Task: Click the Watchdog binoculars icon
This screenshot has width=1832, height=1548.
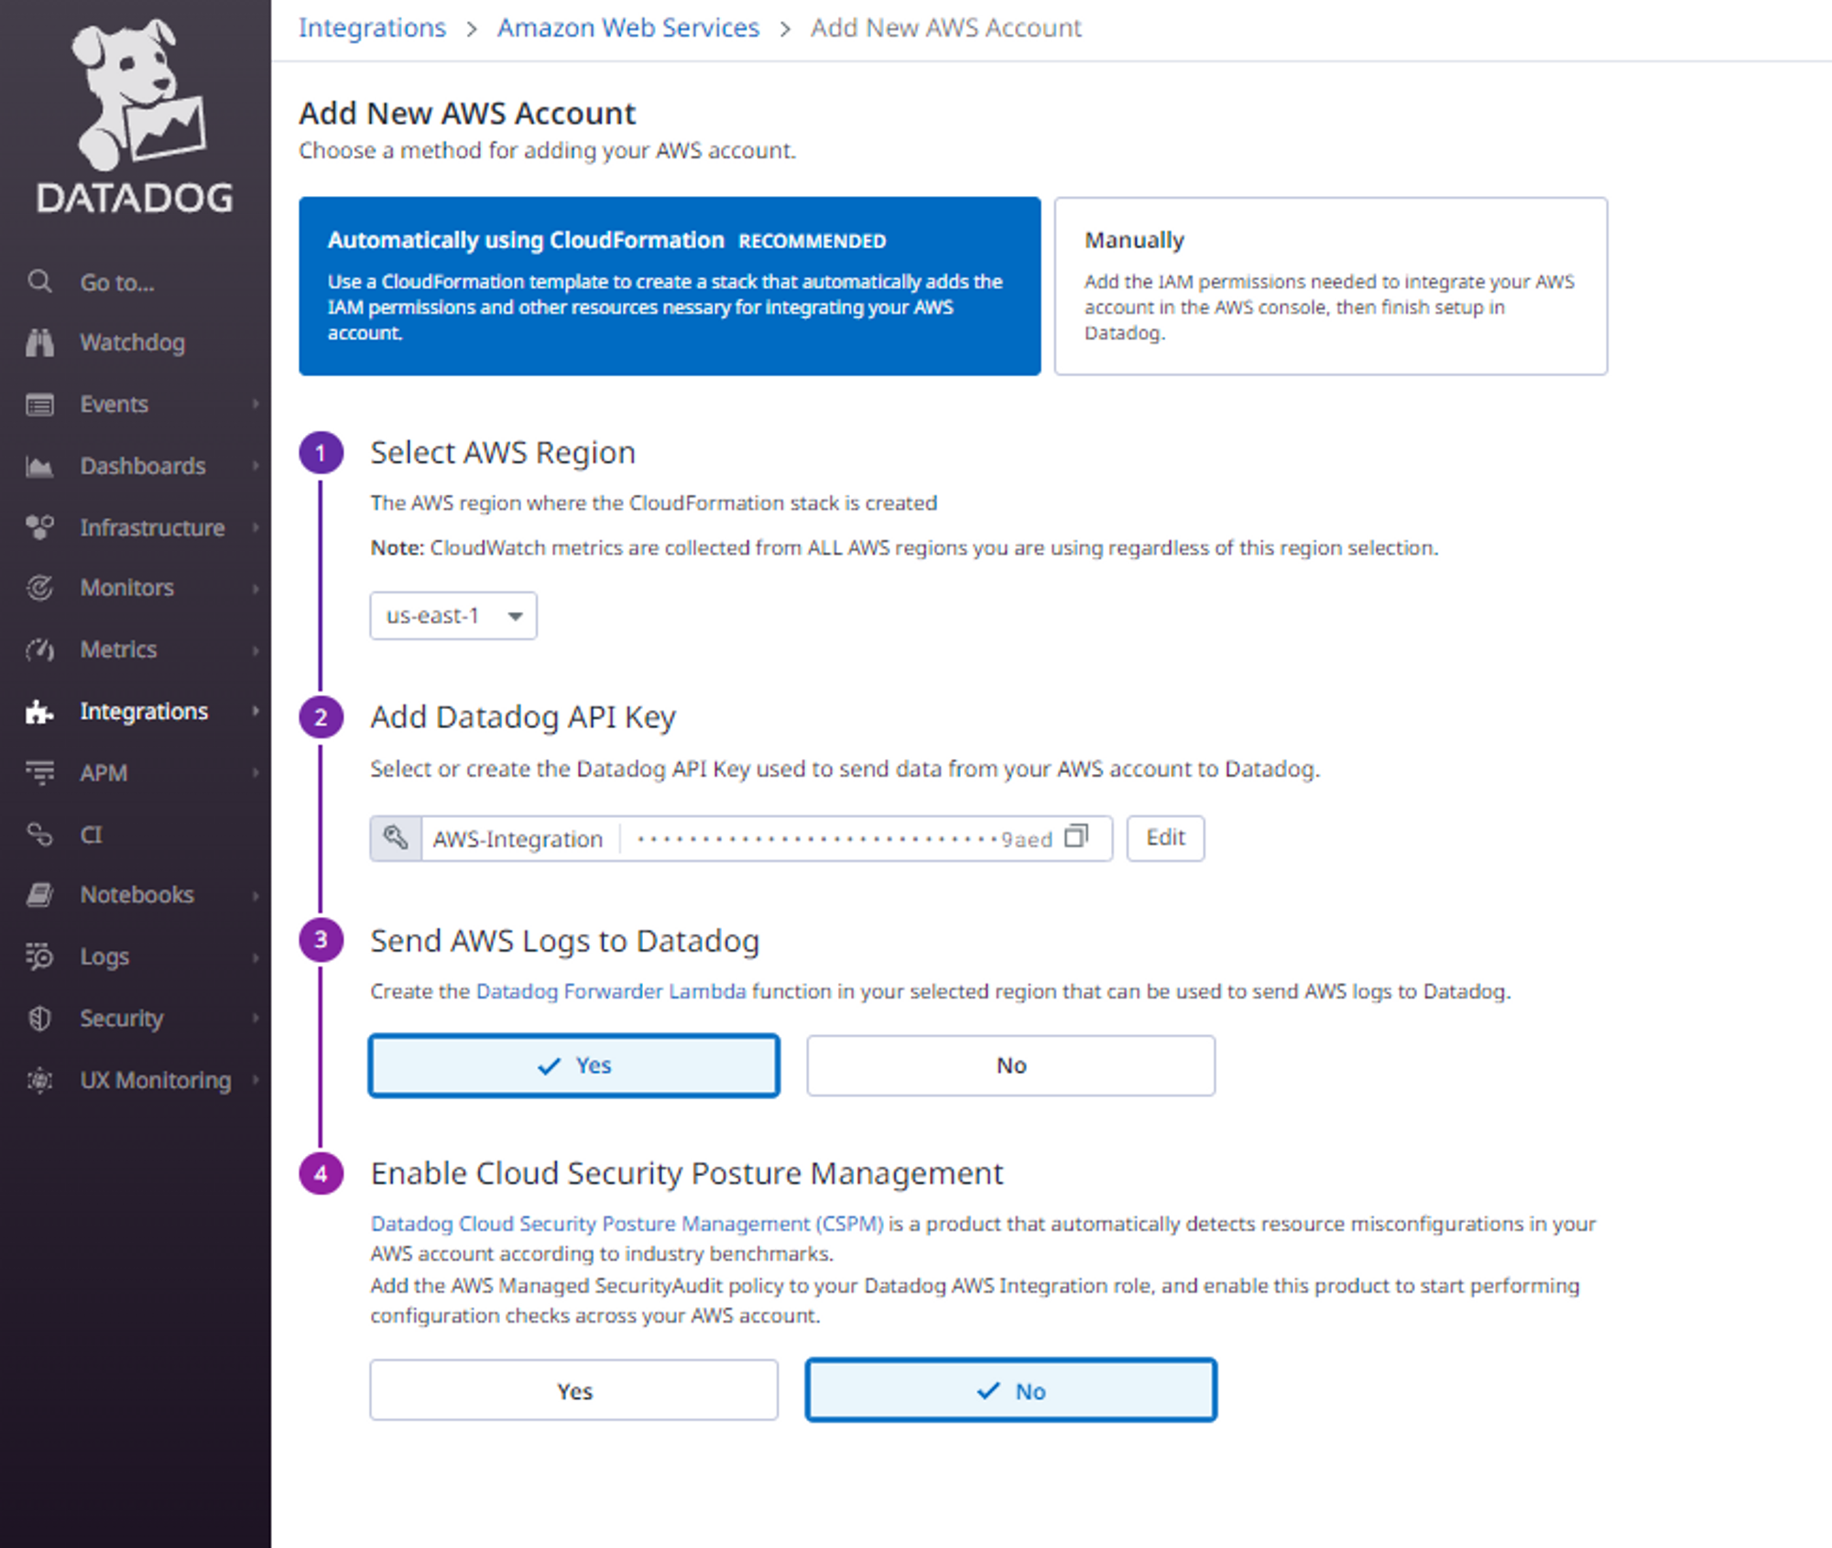Action: pos(39,343)
